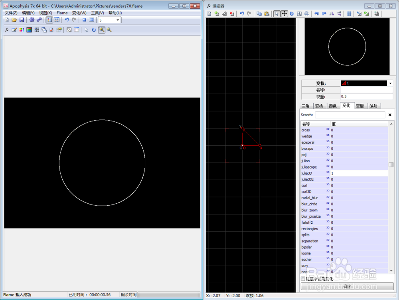This screenshot has width=399, height=300.
Task: Toggle scale mode icon in editor toolbar
Action: [299, 14]
